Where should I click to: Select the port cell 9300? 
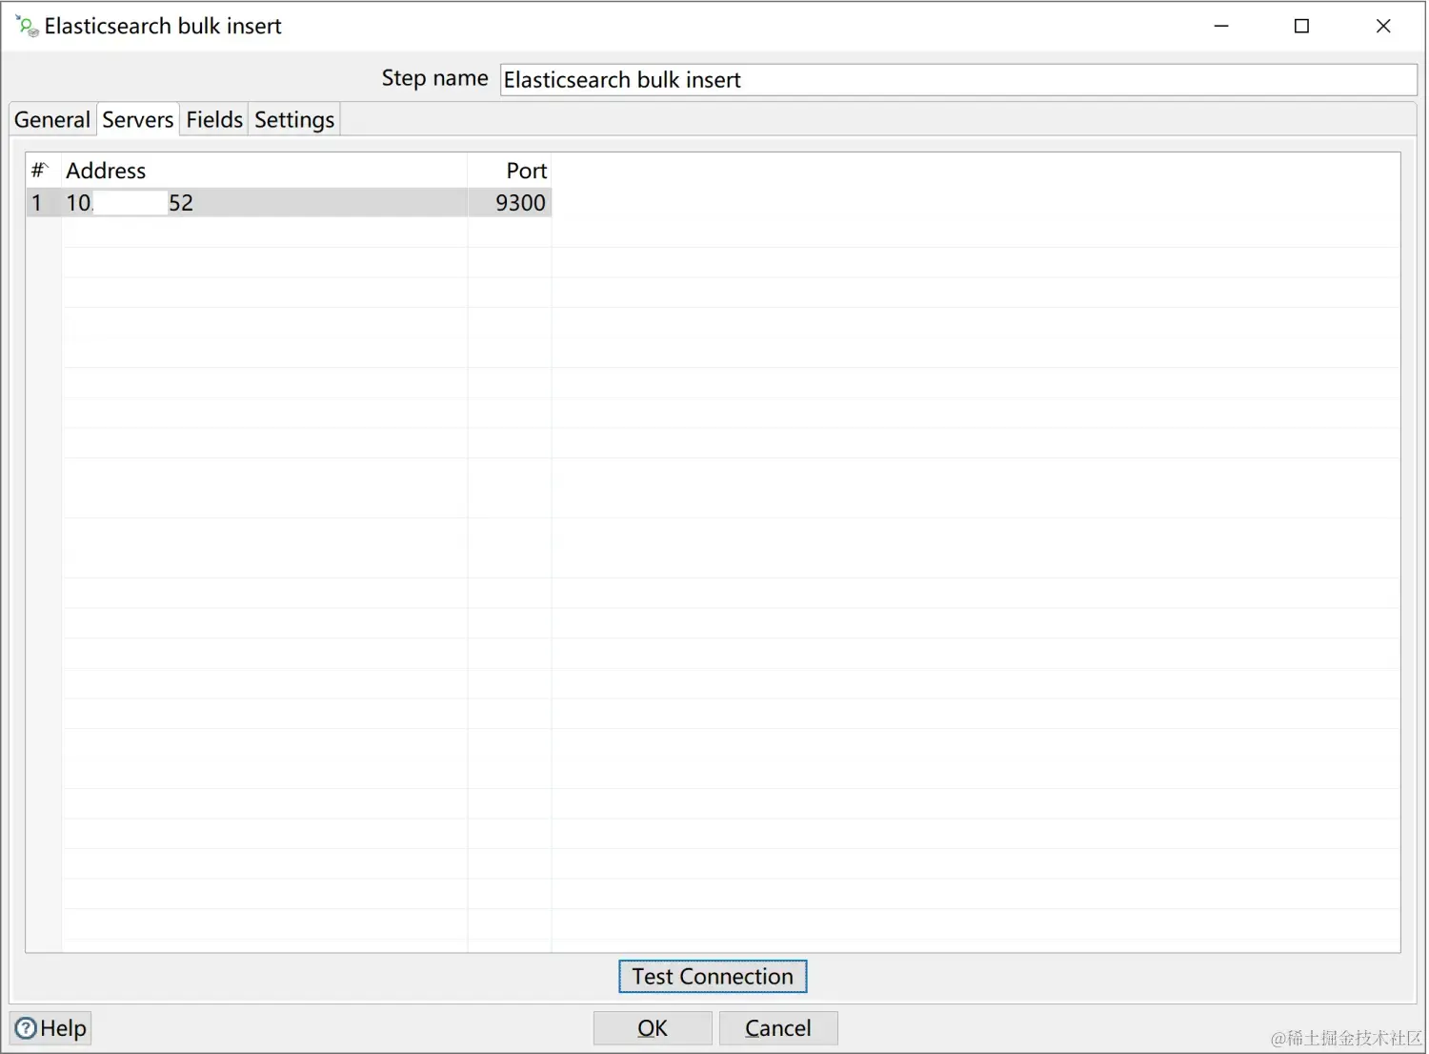point(510,203)
